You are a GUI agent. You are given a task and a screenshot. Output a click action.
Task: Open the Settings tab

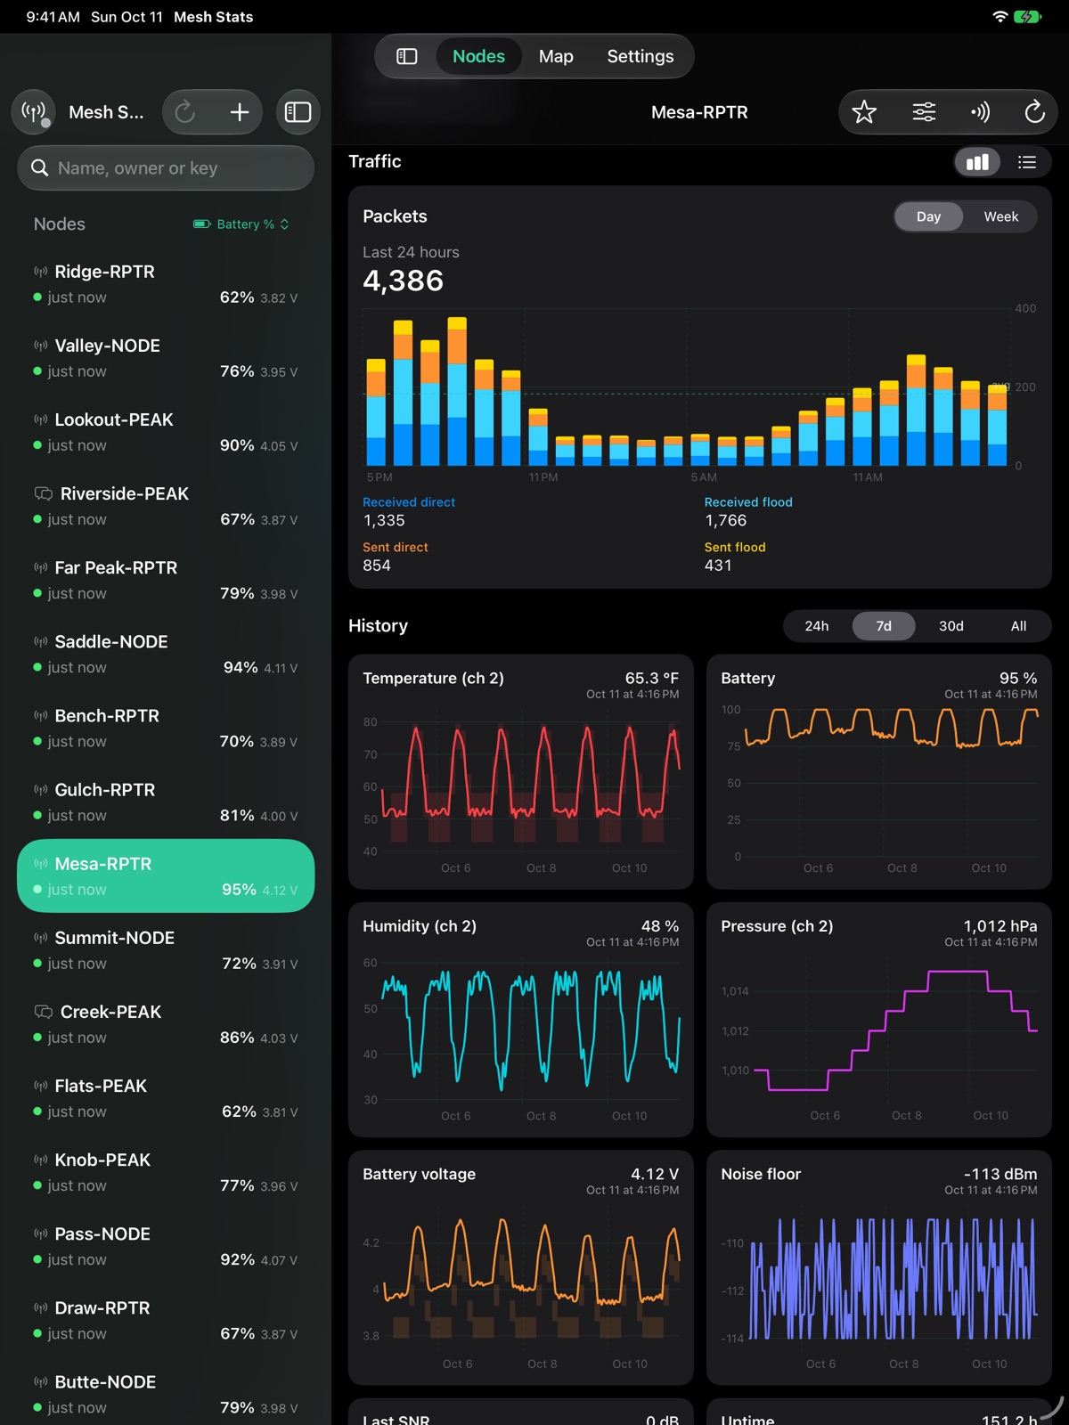(x=641, y=56)
